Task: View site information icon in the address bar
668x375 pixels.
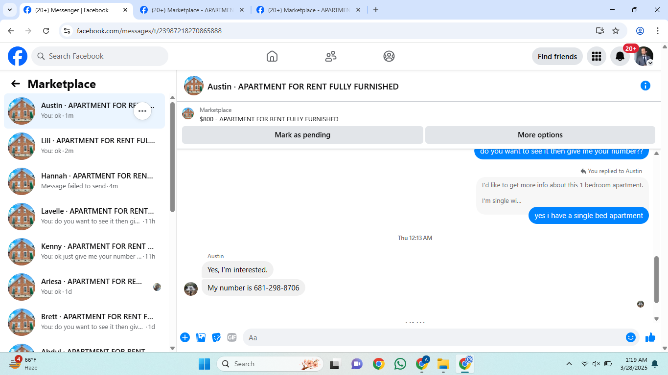Action: coord(68,31)
